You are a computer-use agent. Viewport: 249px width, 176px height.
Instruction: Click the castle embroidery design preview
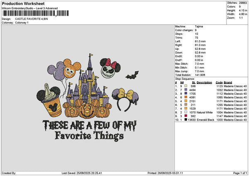click(x=88, y=97)
